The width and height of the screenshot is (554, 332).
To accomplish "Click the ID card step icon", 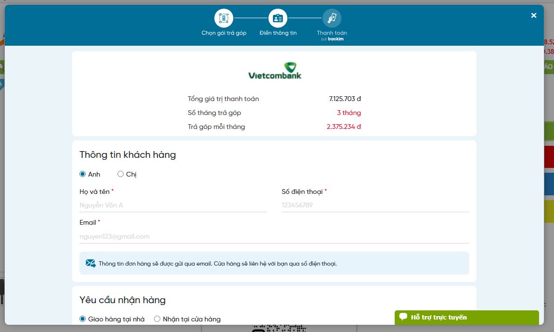I will tap(278, 18).
